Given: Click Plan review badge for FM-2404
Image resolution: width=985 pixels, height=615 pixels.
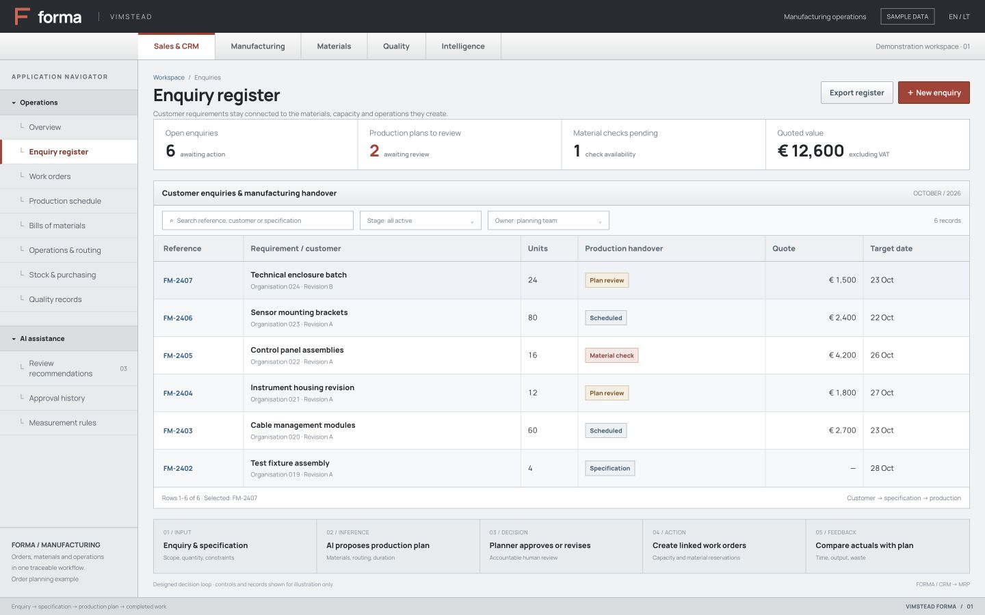Looking at the screenshot, I should click(x=607, y=393).
